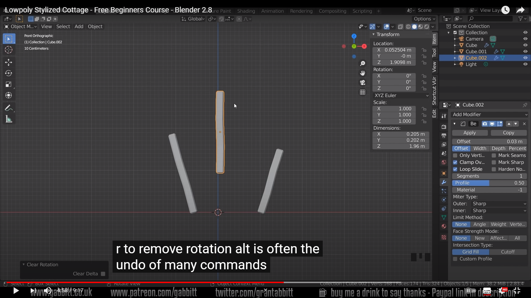Select the Measure tool
The height and width of the screenshot is (298, 531).
(9, 119)
